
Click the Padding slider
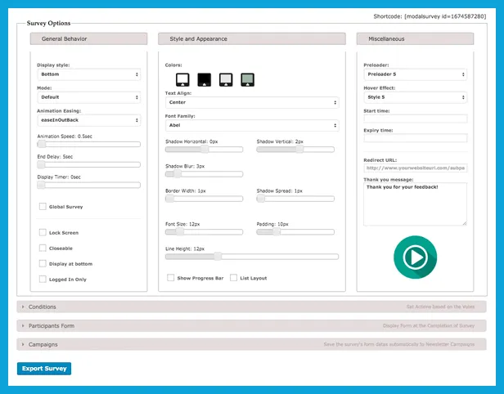(295, 232)
